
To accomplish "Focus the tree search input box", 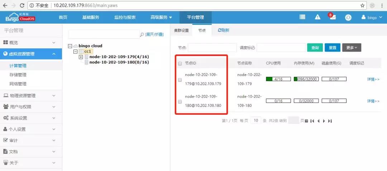I will pos(104,34).
